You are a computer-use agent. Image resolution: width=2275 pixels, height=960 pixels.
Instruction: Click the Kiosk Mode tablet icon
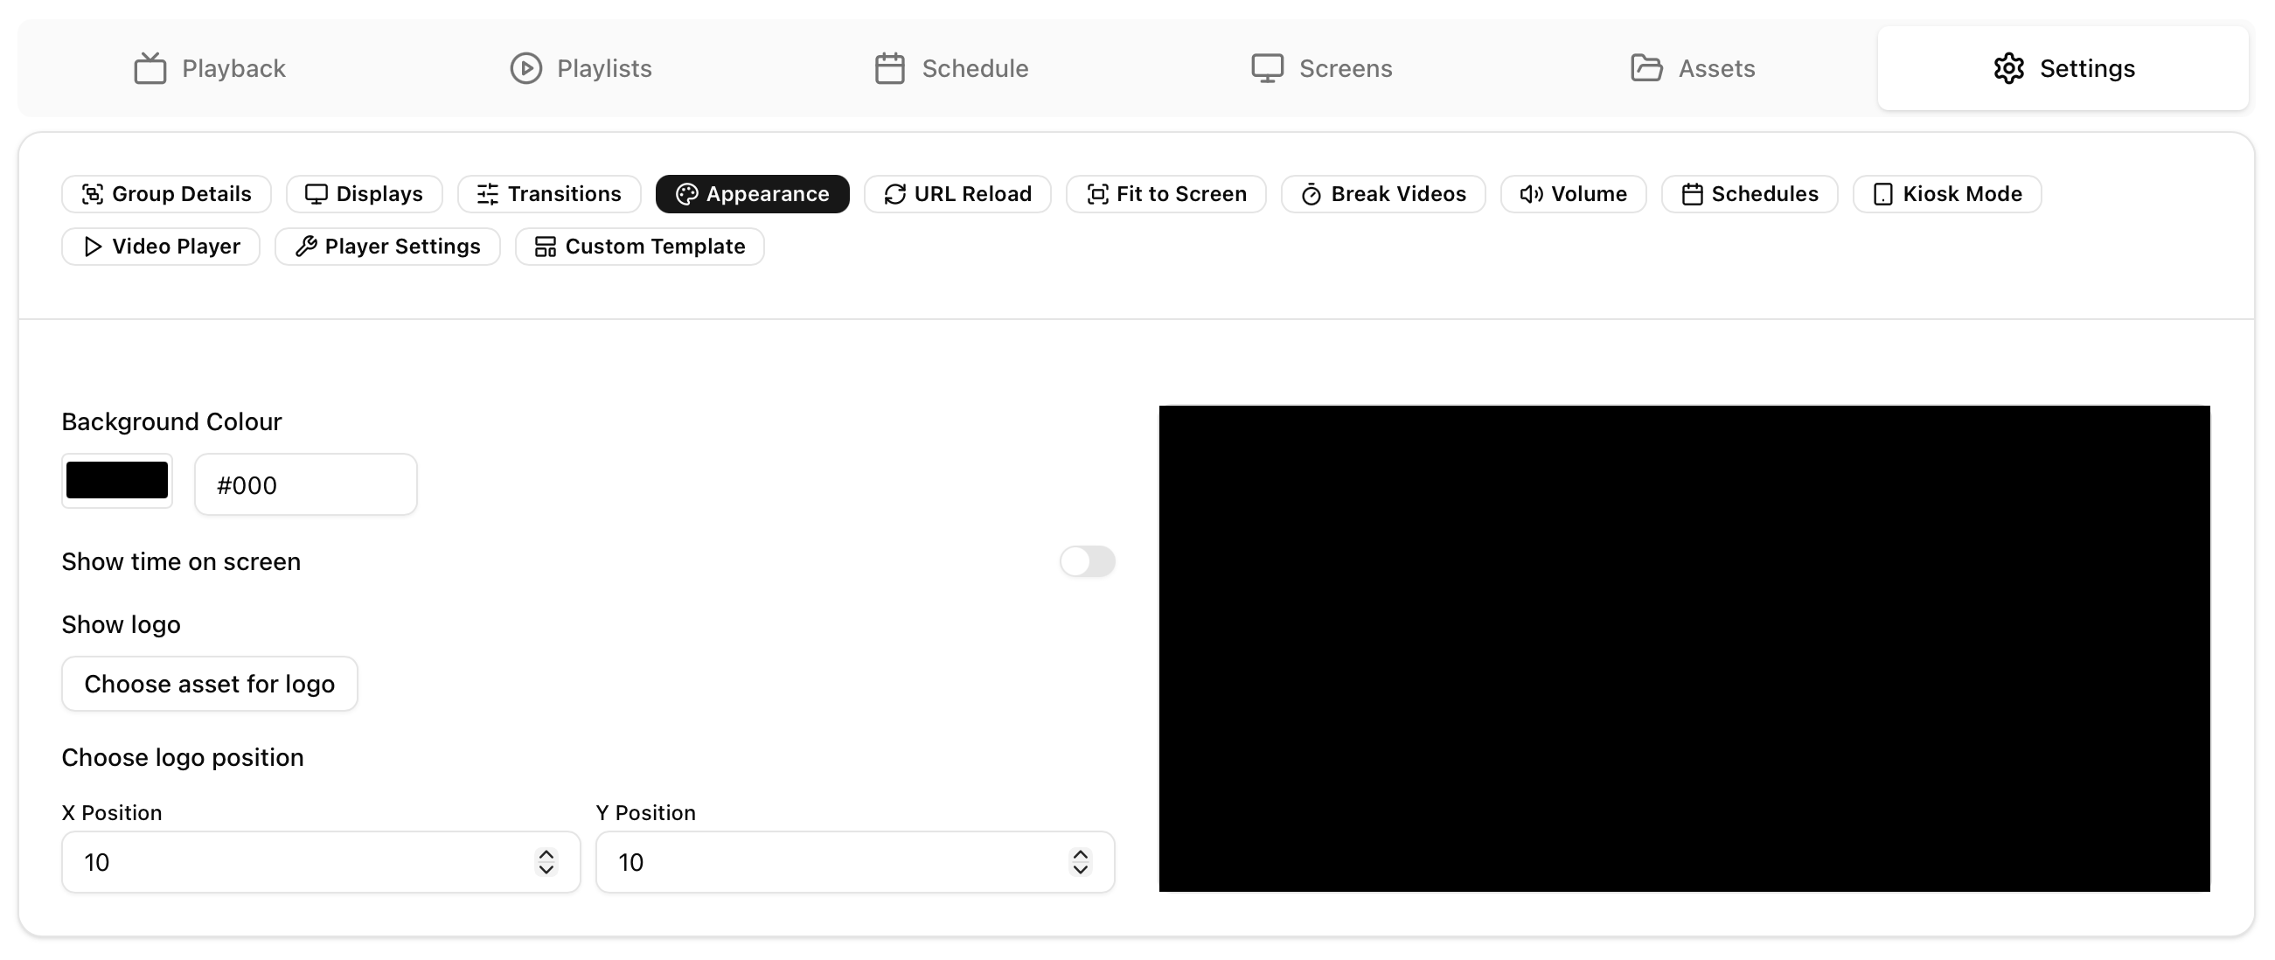(1883, 194)
